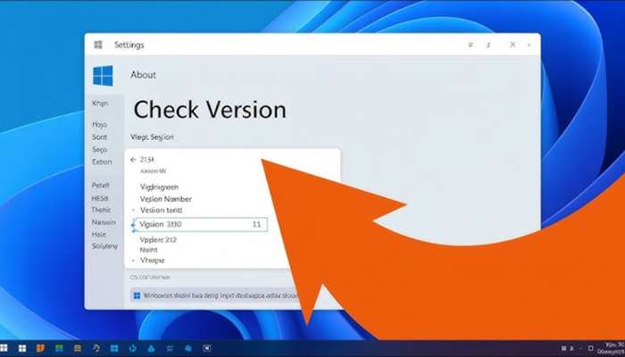This screenshot has width=625, height=357.
Task: Select 'HESR' in the Settings sidebar
Action: tap(100, 198)
